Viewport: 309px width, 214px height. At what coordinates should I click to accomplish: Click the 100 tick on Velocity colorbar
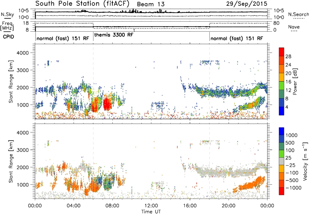(290, 150)
